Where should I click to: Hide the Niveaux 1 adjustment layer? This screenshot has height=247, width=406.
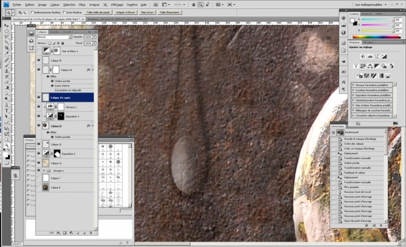click(39, 107)
